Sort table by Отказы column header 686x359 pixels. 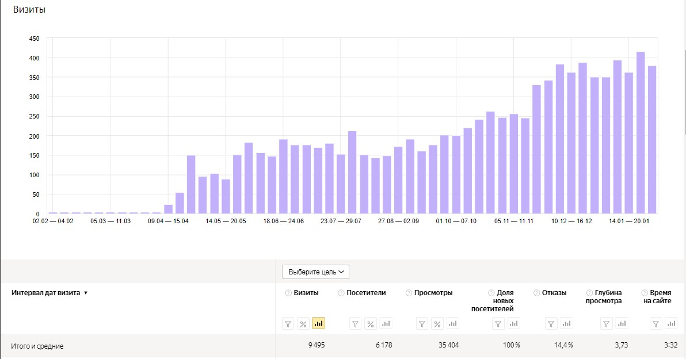554,293
